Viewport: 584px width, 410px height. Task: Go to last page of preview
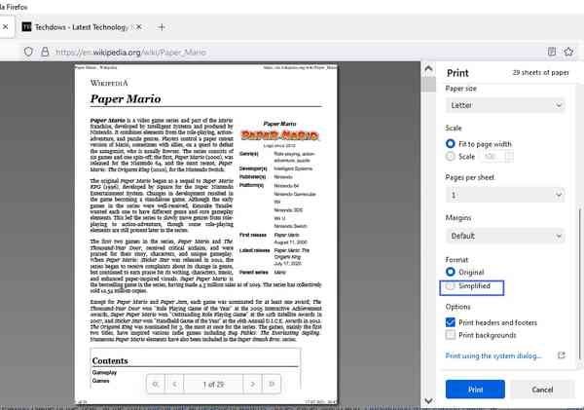(x=272, y=384)
